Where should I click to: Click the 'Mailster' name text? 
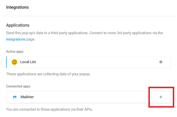pyautogui.click(x=27, y=97)
